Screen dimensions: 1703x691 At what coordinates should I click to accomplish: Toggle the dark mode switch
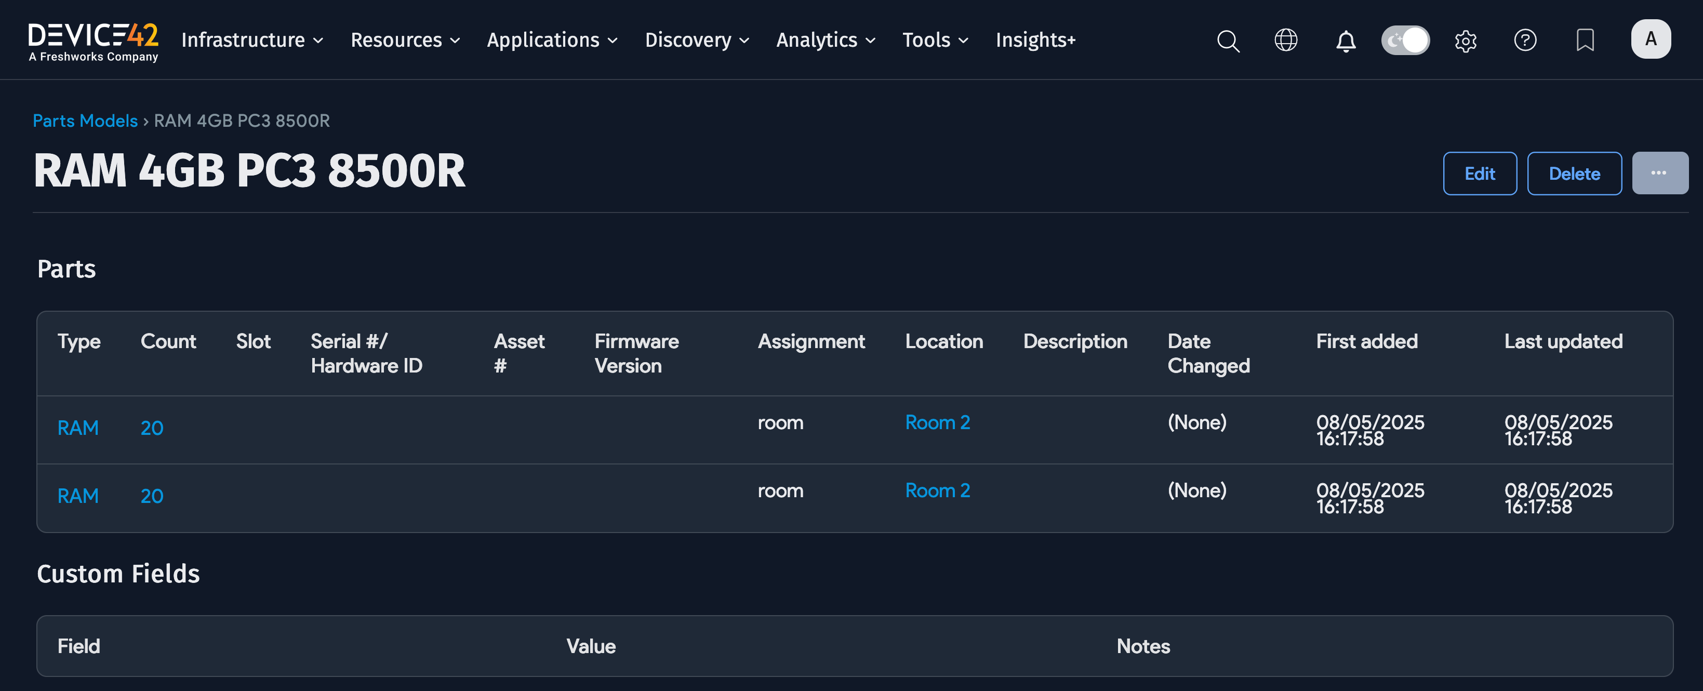tap(1405, 41)
